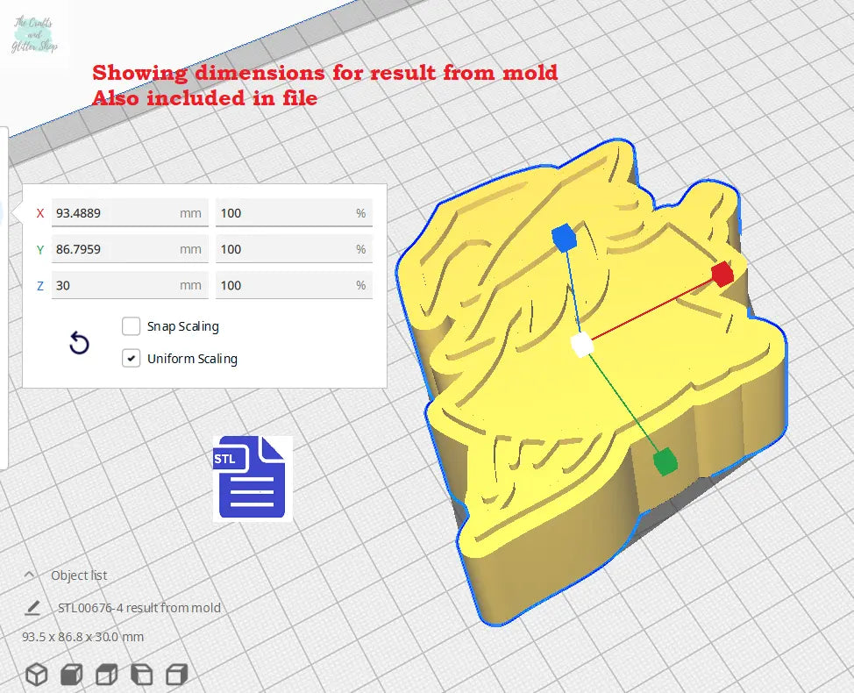Click the reset scale arrow icon
This screenshot has width=854, height=693.
click(79, 343)
